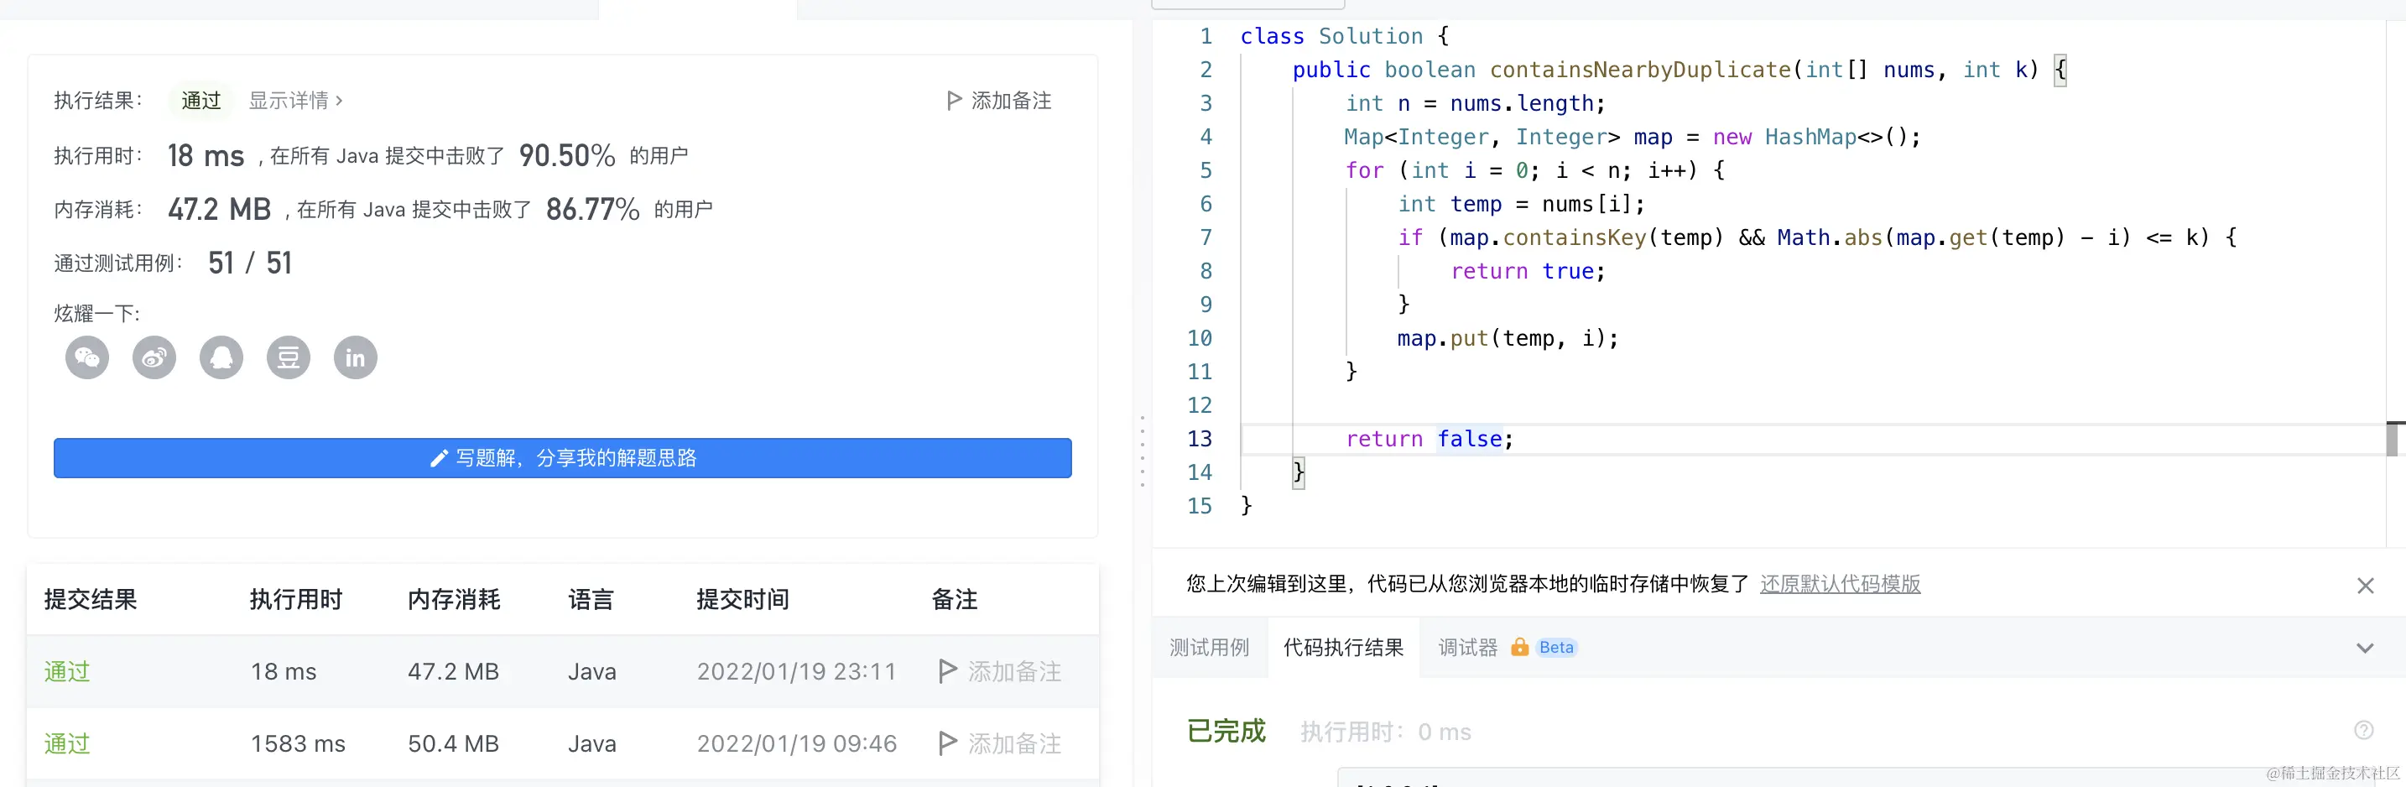Share result via WeChat icon
Image resolution: width=2406 pixels, height=787 pixels.
(87, 357)
